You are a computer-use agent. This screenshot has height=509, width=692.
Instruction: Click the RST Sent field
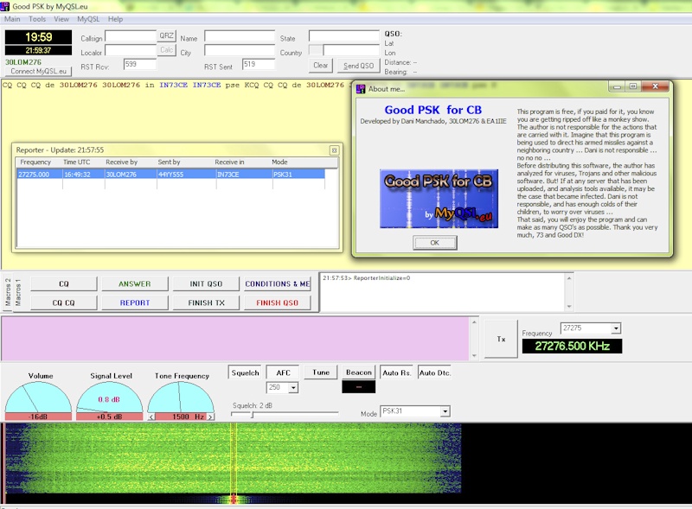[259, 65]
